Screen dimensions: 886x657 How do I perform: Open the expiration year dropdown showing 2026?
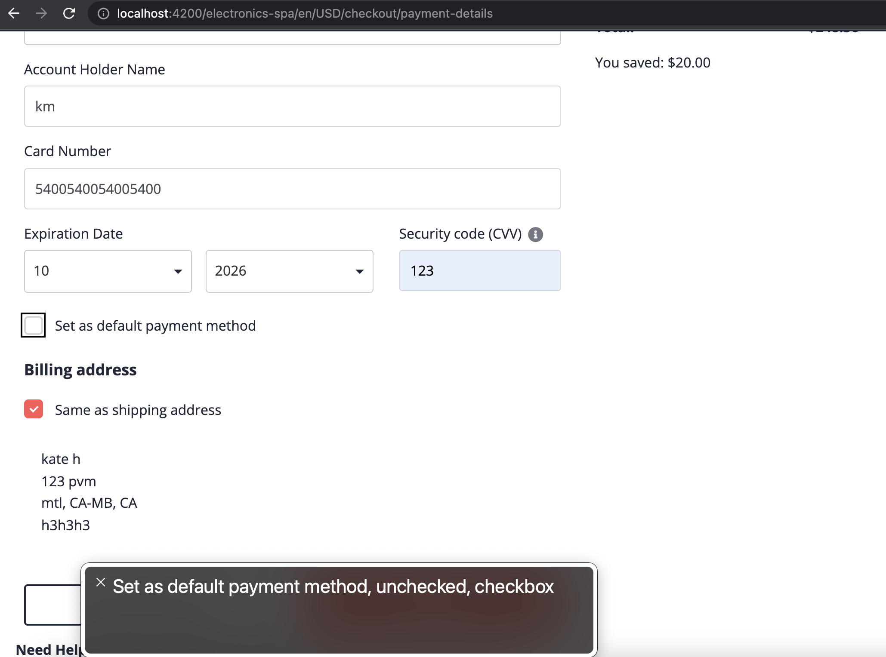(x=289, y=271)
